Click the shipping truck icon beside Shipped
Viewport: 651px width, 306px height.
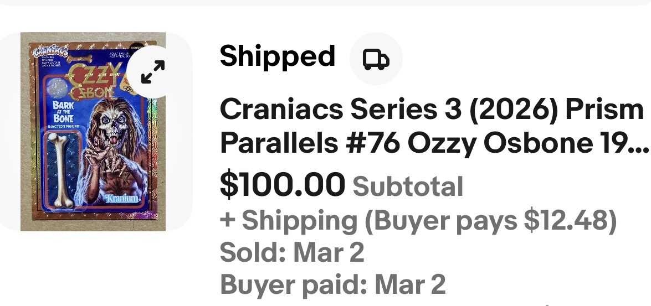pos(376,59)
